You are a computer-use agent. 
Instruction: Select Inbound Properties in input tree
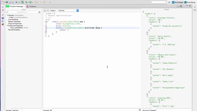[15, 23]
